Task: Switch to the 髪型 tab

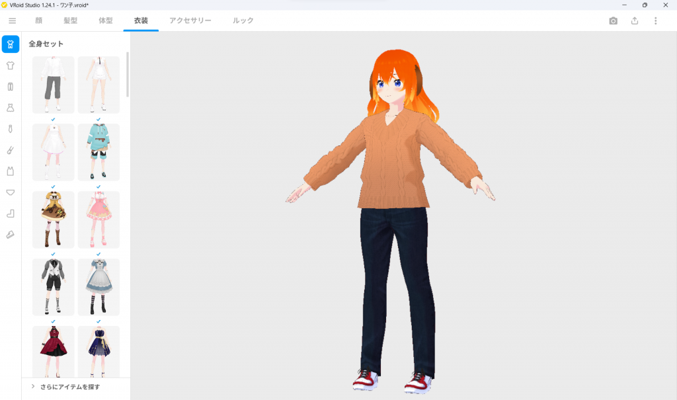Action: click(x=70, y=20)
